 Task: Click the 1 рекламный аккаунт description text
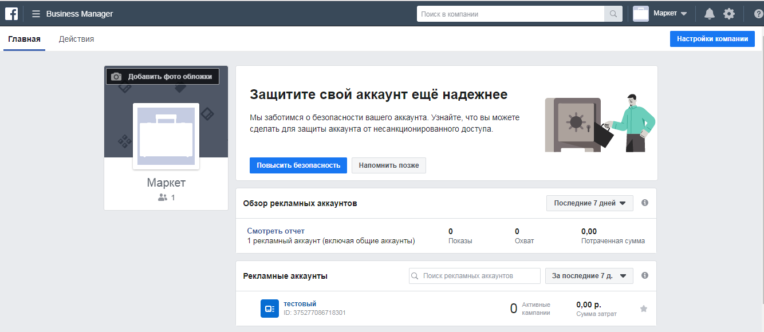[331, 241]
